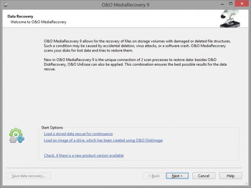Image resolution: width=251 pixels, height=188 pixels.
Task: Open the link to load an O&O DiskImage drive image
Action: [x=103, y=140]
